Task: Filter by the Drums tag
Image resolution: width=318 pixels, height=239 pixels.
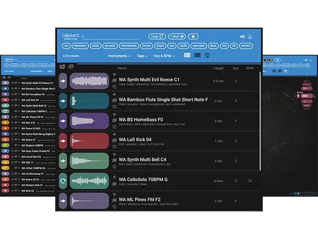Action: [146, 46]
